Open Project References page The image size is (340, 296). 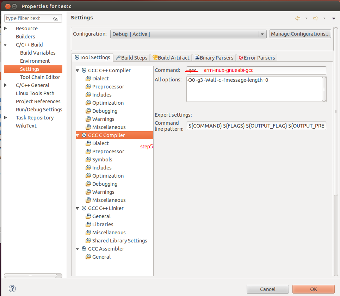pyautogui.click(x=38, y=101)
